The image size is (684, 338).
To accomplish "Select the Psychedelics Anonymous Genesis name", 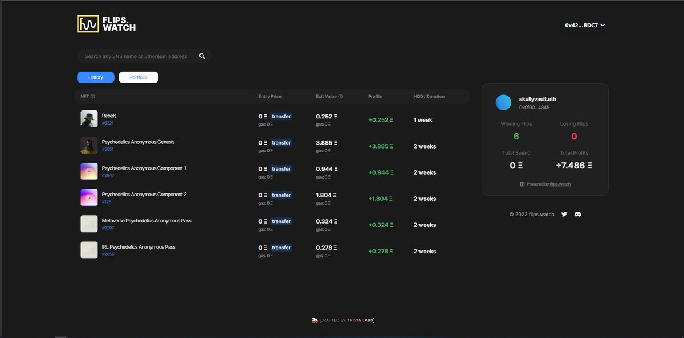I will click(x=138, y=142).
